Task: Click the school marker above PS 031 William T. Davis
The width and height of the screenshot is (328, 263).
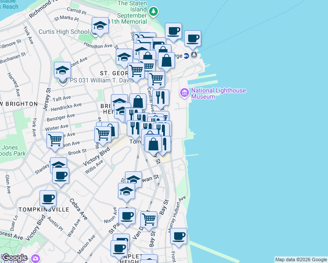Action: (62, 71)
